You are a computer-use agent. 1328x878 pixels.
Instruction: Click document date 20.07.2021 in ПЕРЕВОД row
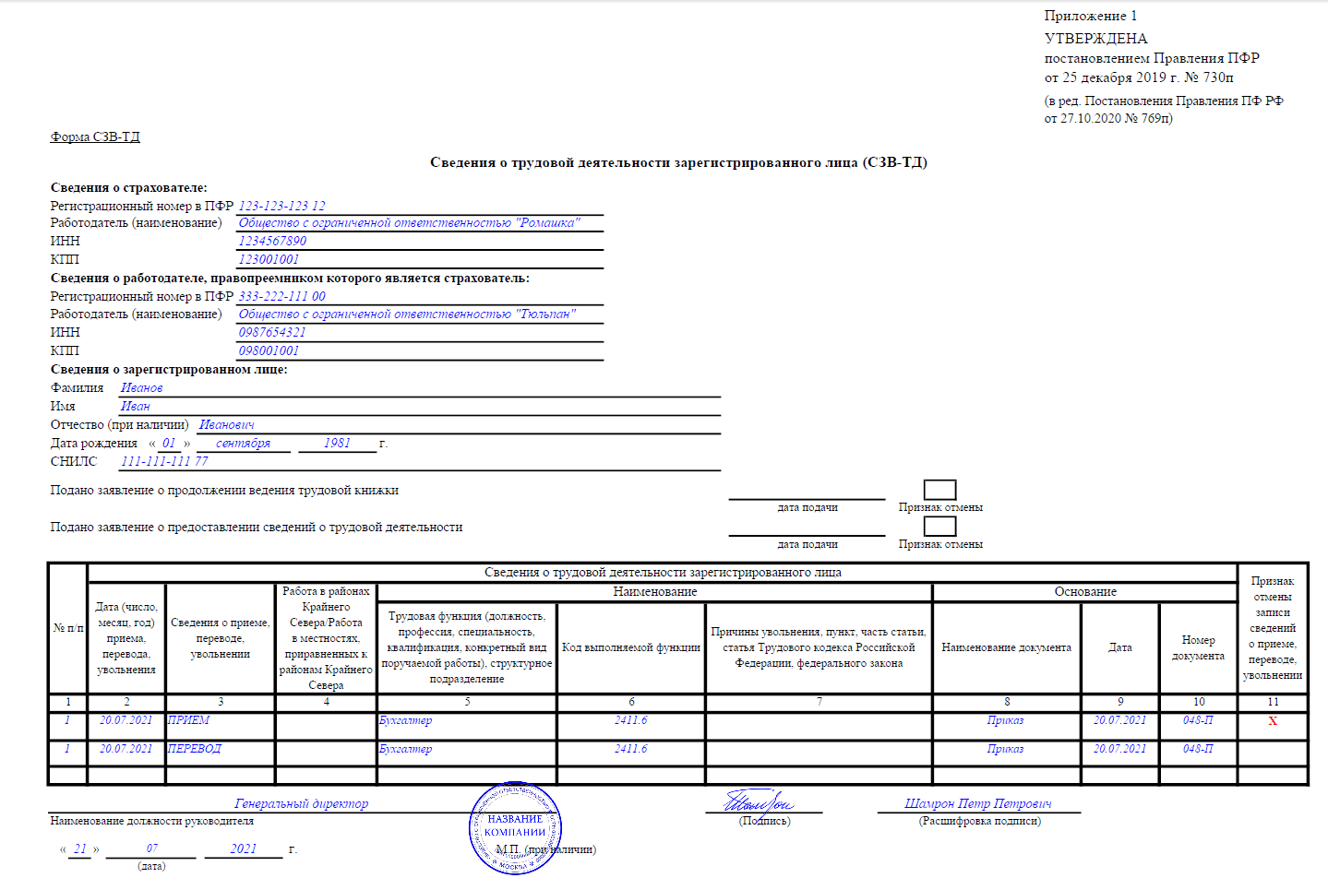tap(1120, 749)
